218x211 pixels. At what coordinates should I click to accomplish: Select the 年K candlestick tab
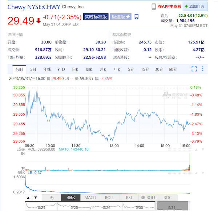click(117, 69)
